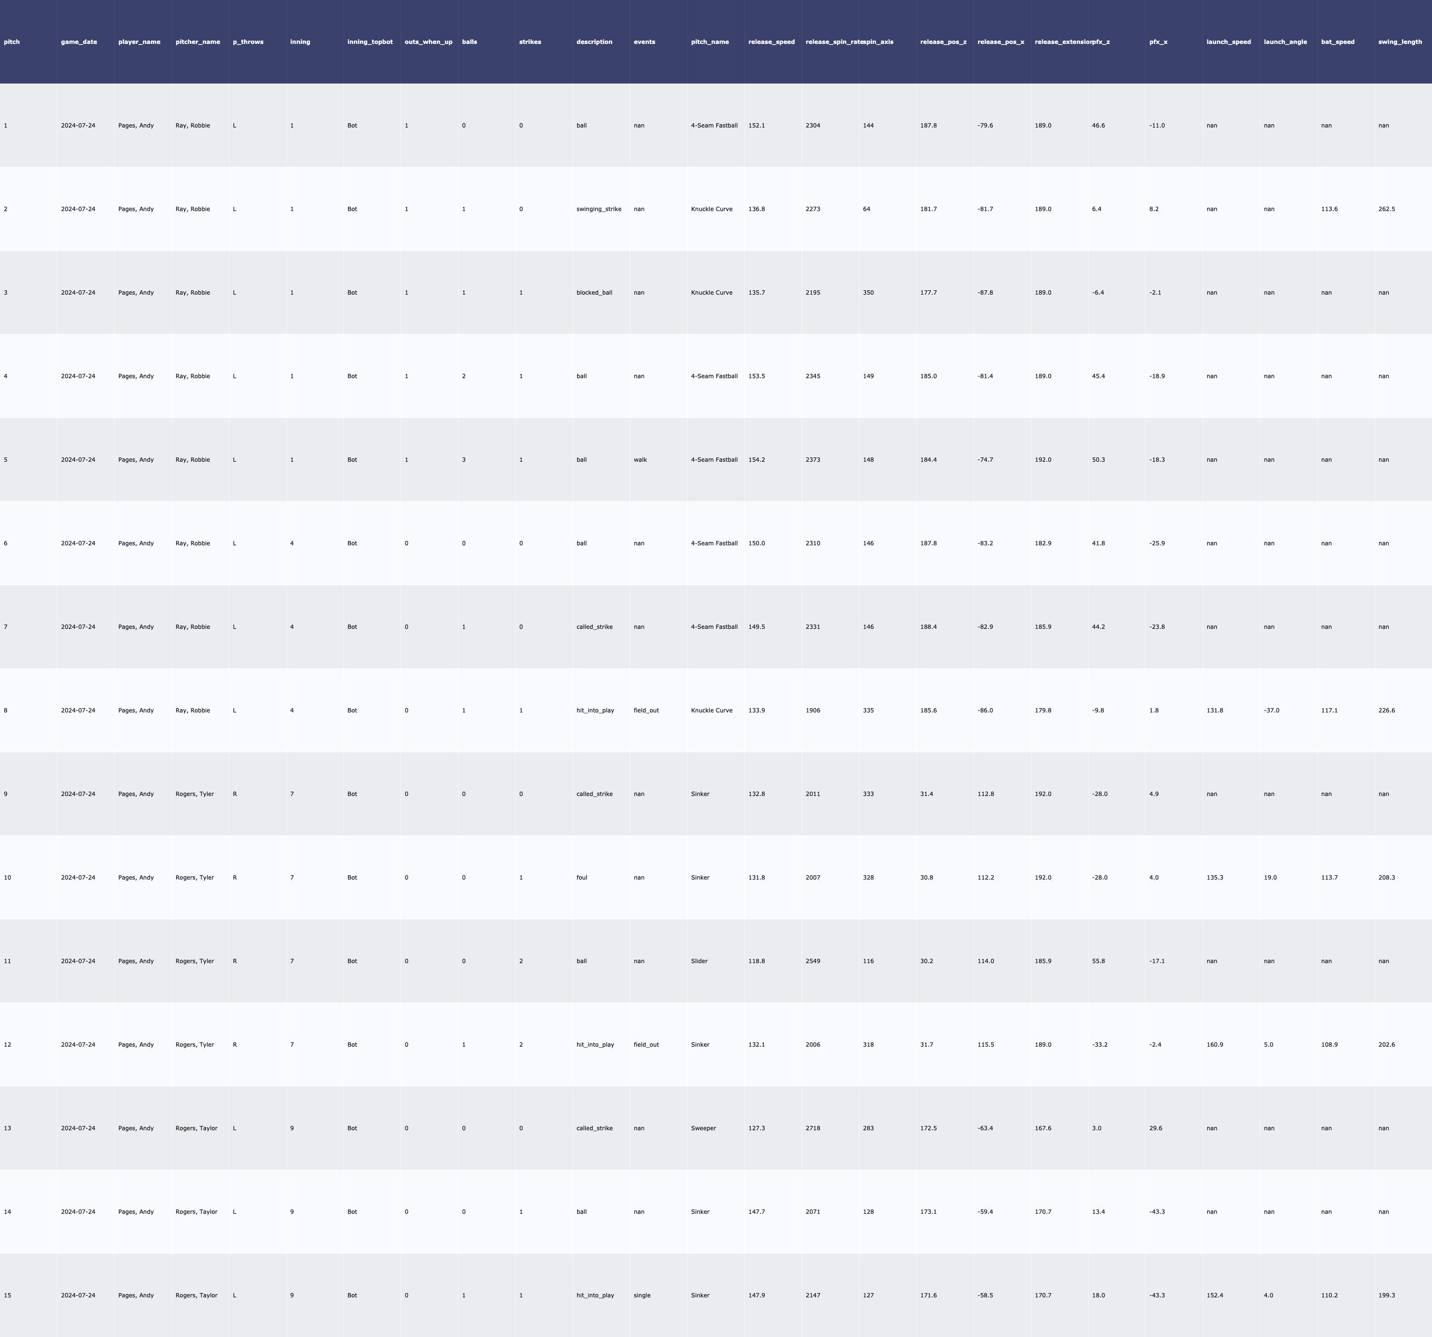Select the swing_length column header
1432x1337 pixels.
click(x=1400, y=42)
